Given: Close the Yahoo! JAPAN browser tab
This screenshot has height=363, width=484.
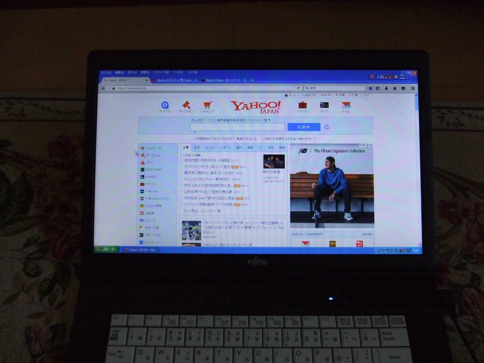Looking at the screenshot, I should pyautogui.click(x=147, y=80).
